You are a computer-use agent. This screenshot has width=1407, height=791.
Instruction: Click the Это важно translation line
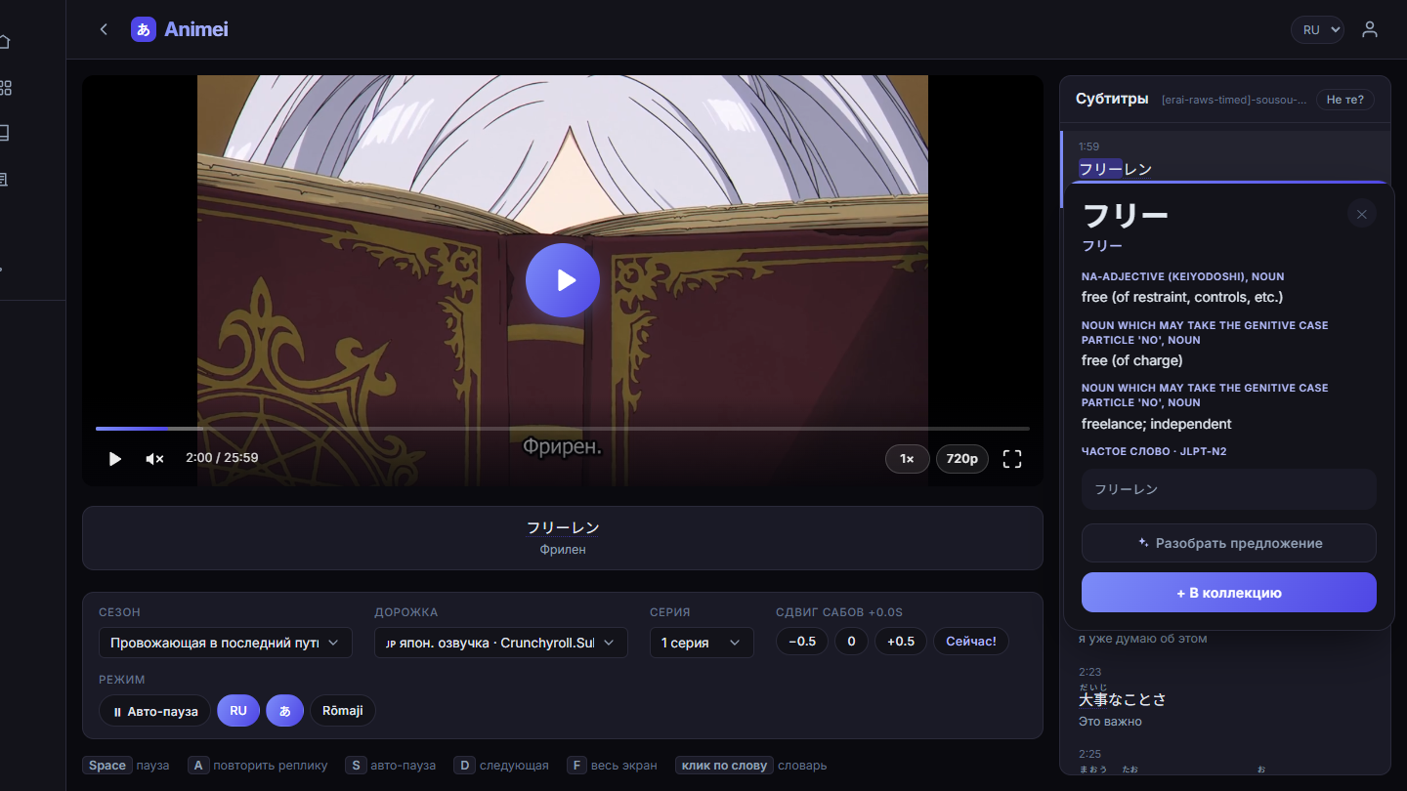(x=1110, y=722)
